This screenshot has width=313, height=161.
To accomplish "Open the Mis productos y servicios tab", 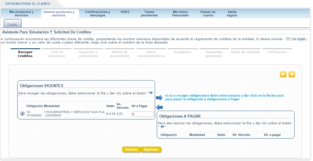I will [x=21, y=14].
